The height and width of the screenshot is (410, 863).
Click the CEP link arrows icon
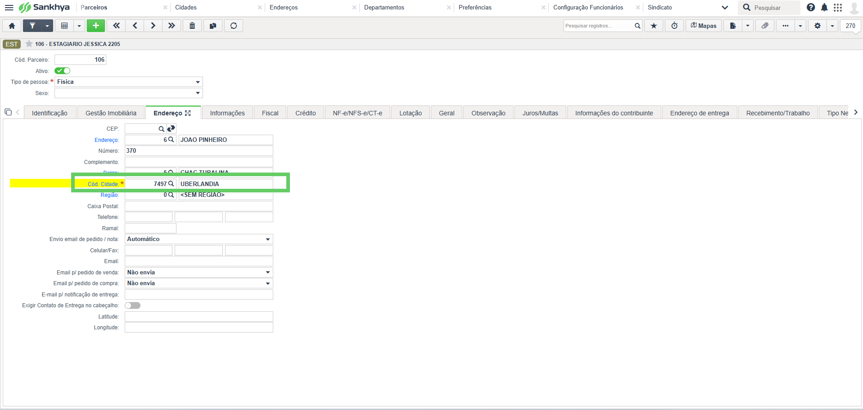click(172, 128)
